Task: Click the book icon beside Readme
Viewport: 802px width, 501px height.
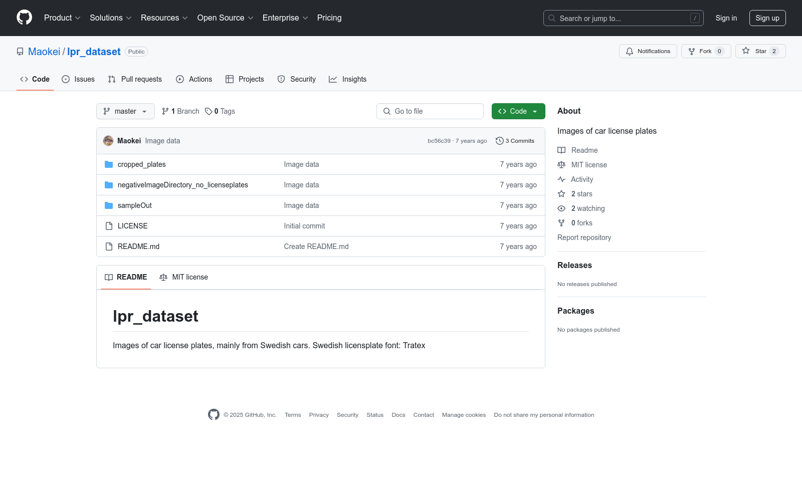Action: 561,150
